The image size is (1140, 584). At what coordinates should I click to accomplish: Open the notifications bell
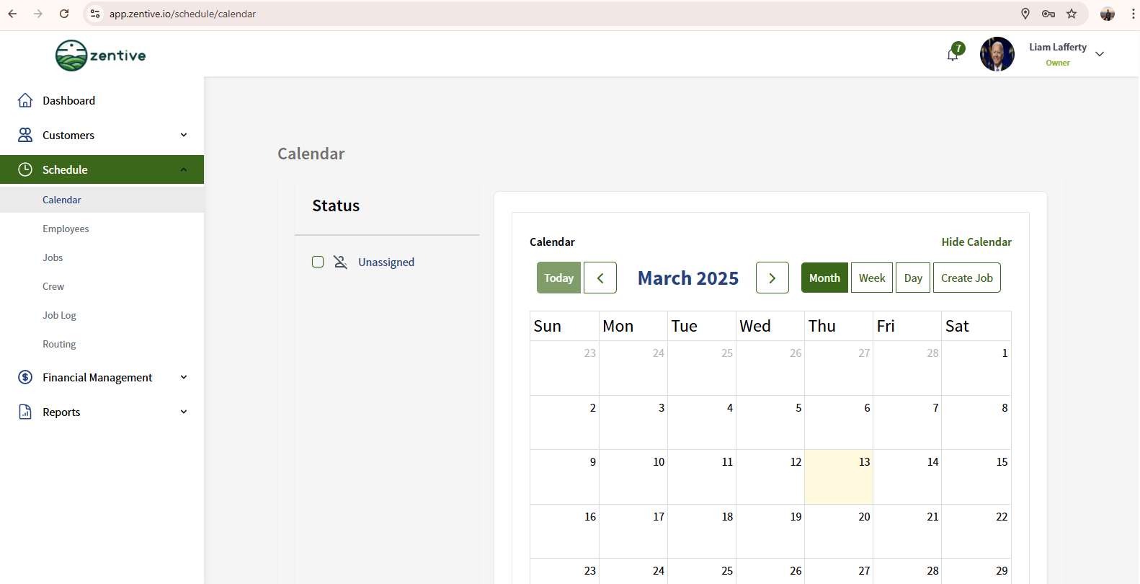(x=953, y=55)
